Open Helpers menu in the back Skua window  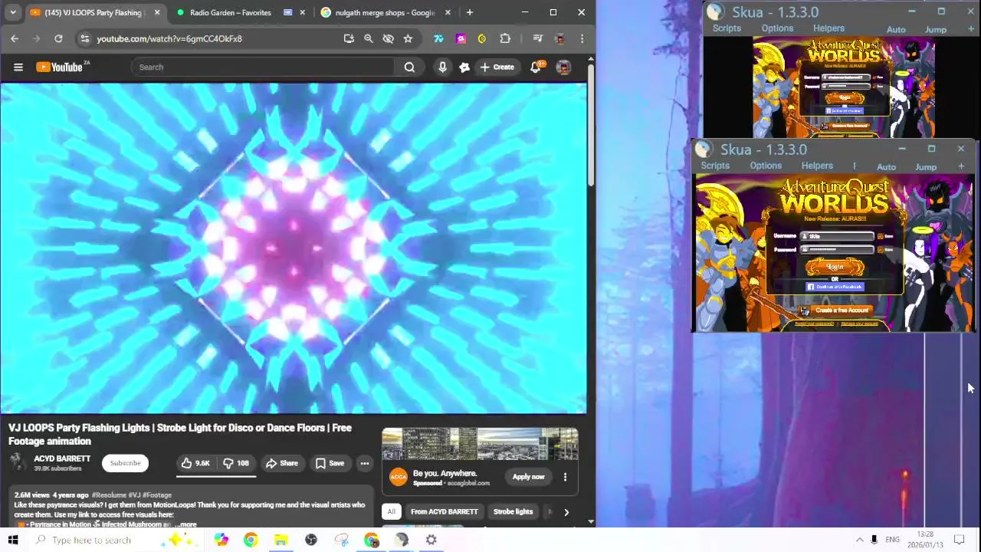[828, 28]
